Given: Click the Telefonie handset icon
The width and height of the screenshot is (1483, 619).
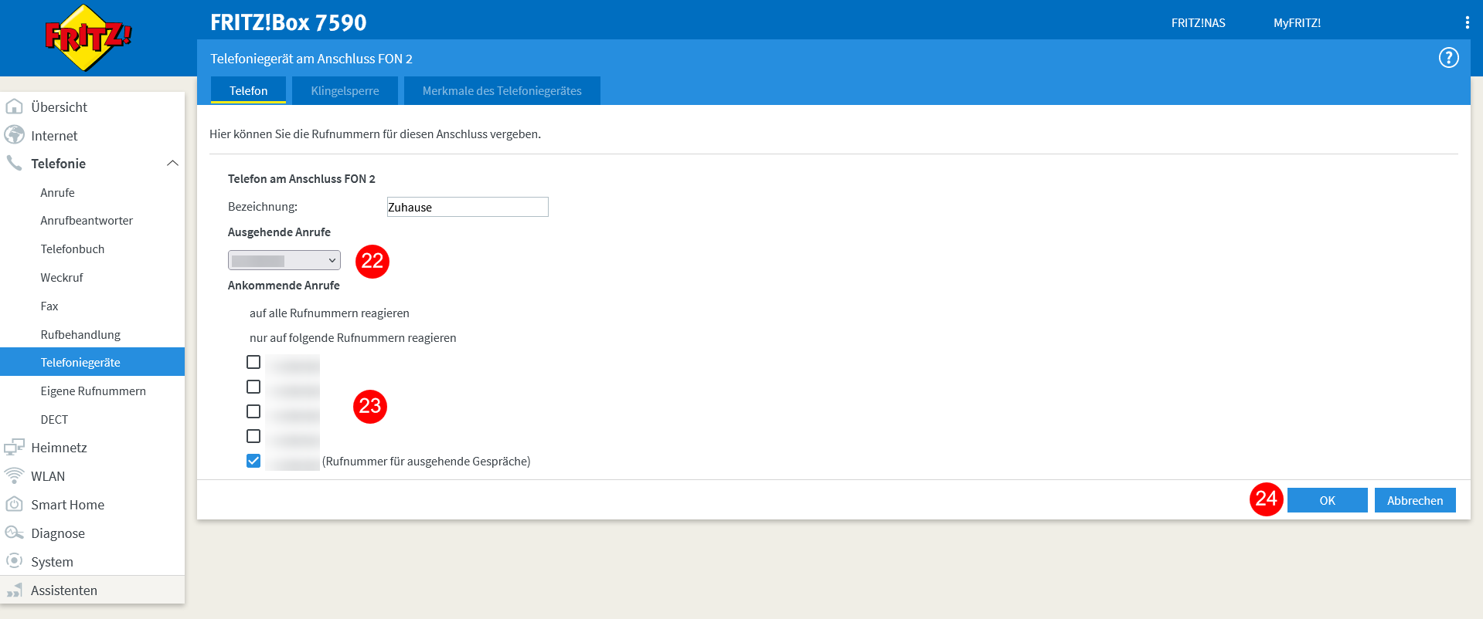Looking at the screenshot, I should [14, 163].
